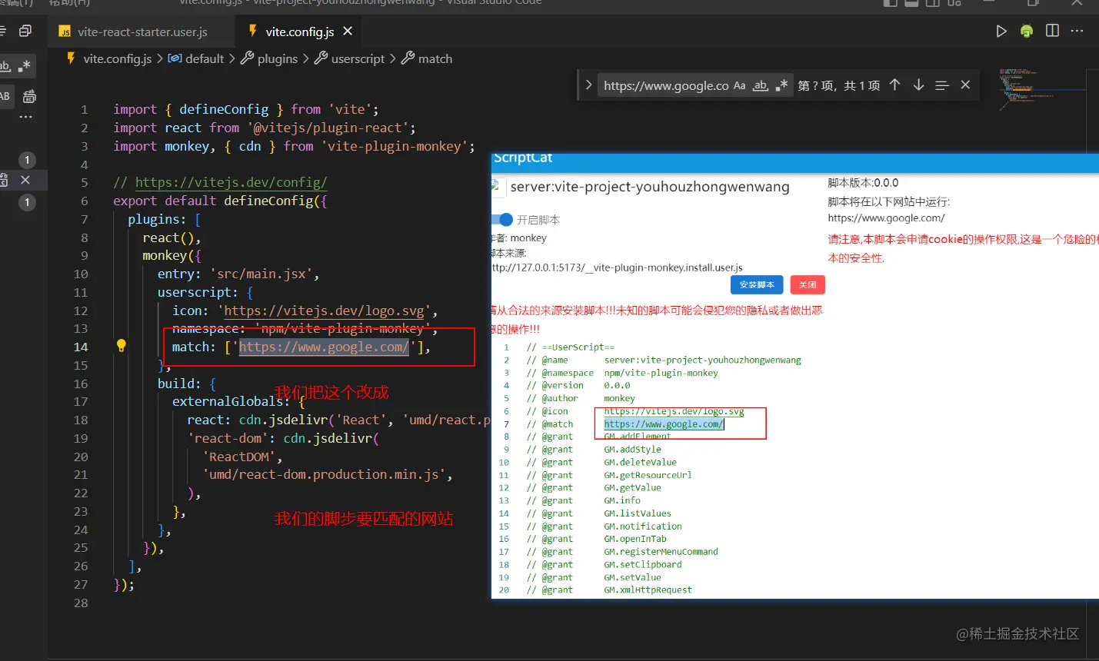
Task: Expand the replace row in find widget
Action: click(588, 85)
